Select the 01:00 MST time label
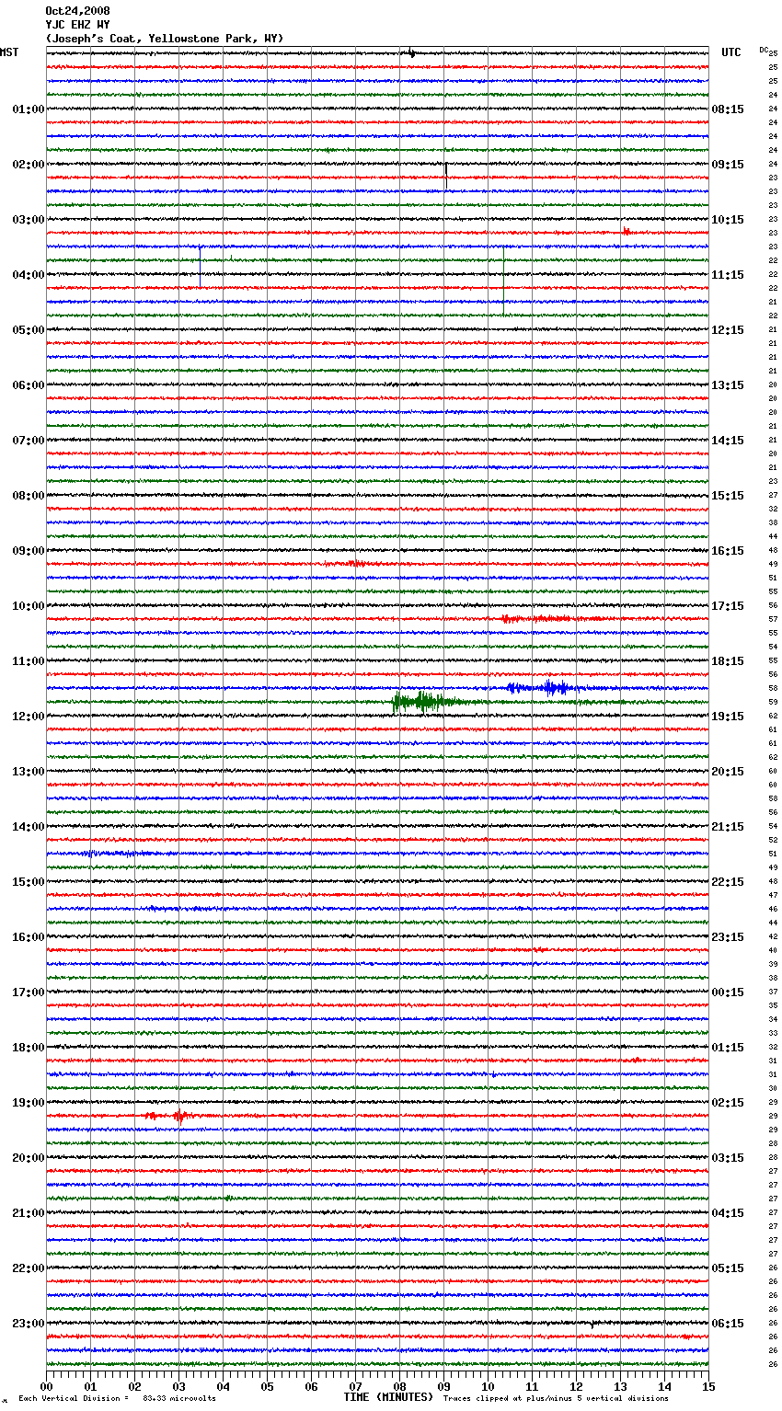This screenshot has height=1411, width=782. pyautogui.click(x=29, y=109)
